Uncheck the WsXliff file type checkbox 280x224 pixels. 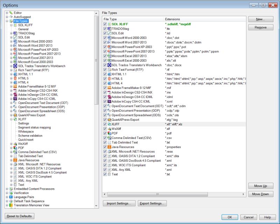(105, 129)
